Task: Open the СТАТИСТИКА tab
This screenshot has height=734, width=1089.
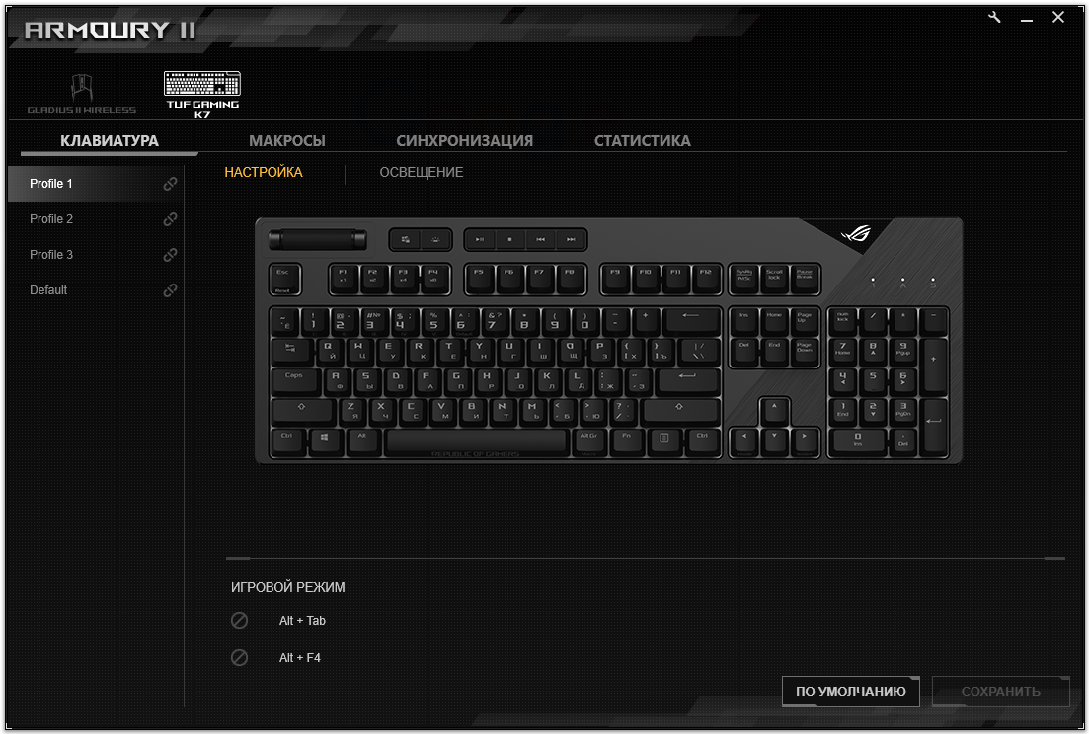Action: tap(643, 141)
